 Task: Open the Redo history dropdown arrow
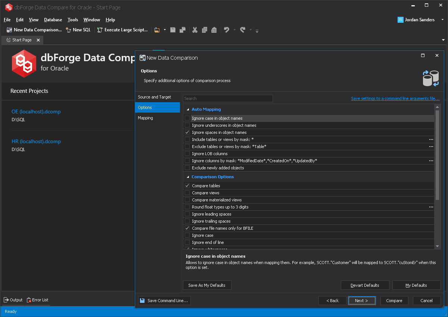[251, 30]
